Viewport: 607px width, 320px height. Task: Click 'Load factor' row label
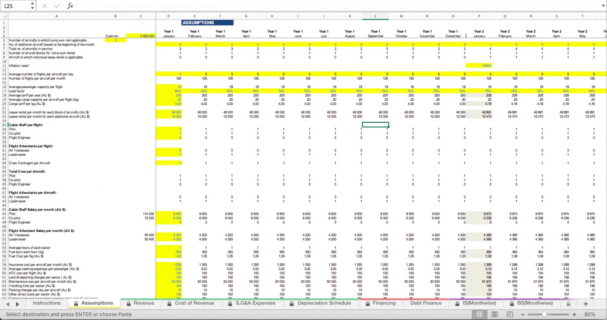coord(16,91)
